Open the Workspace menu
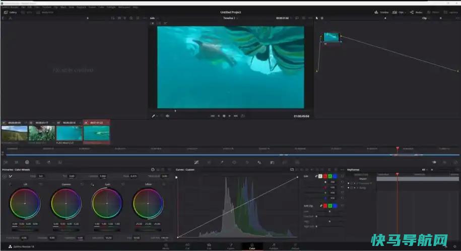This screenshot has height=251, width=461. (124, 7)
